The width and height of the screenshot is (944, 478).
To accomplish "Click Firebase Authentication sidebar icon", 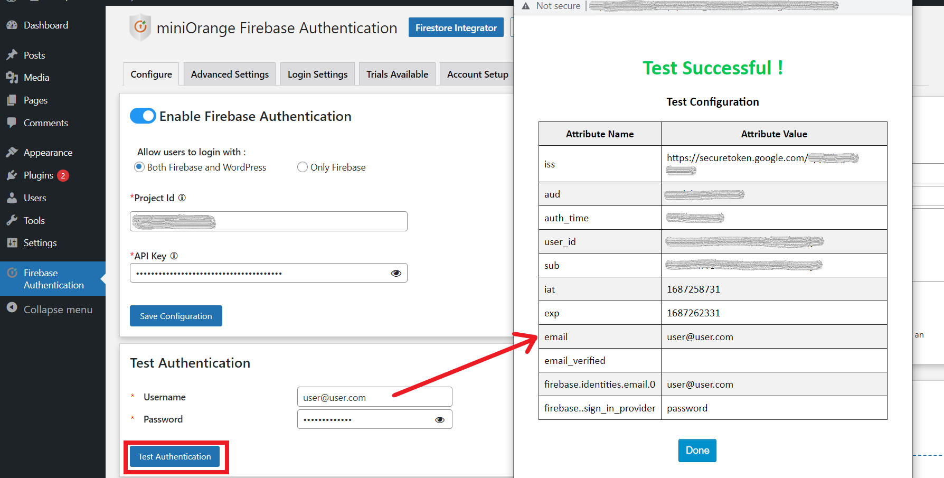I will point(12,273).
